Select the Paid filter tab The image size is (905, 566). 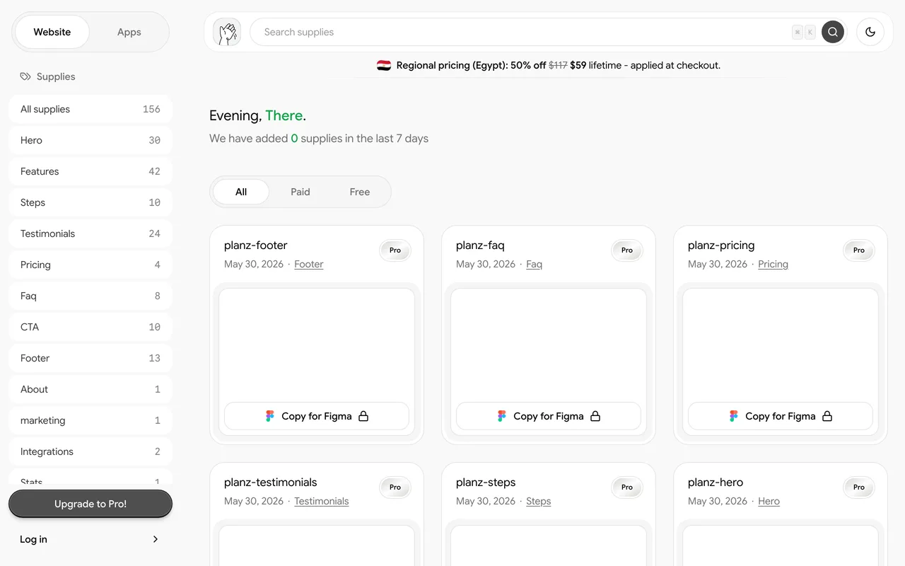[x=300, y=192]
